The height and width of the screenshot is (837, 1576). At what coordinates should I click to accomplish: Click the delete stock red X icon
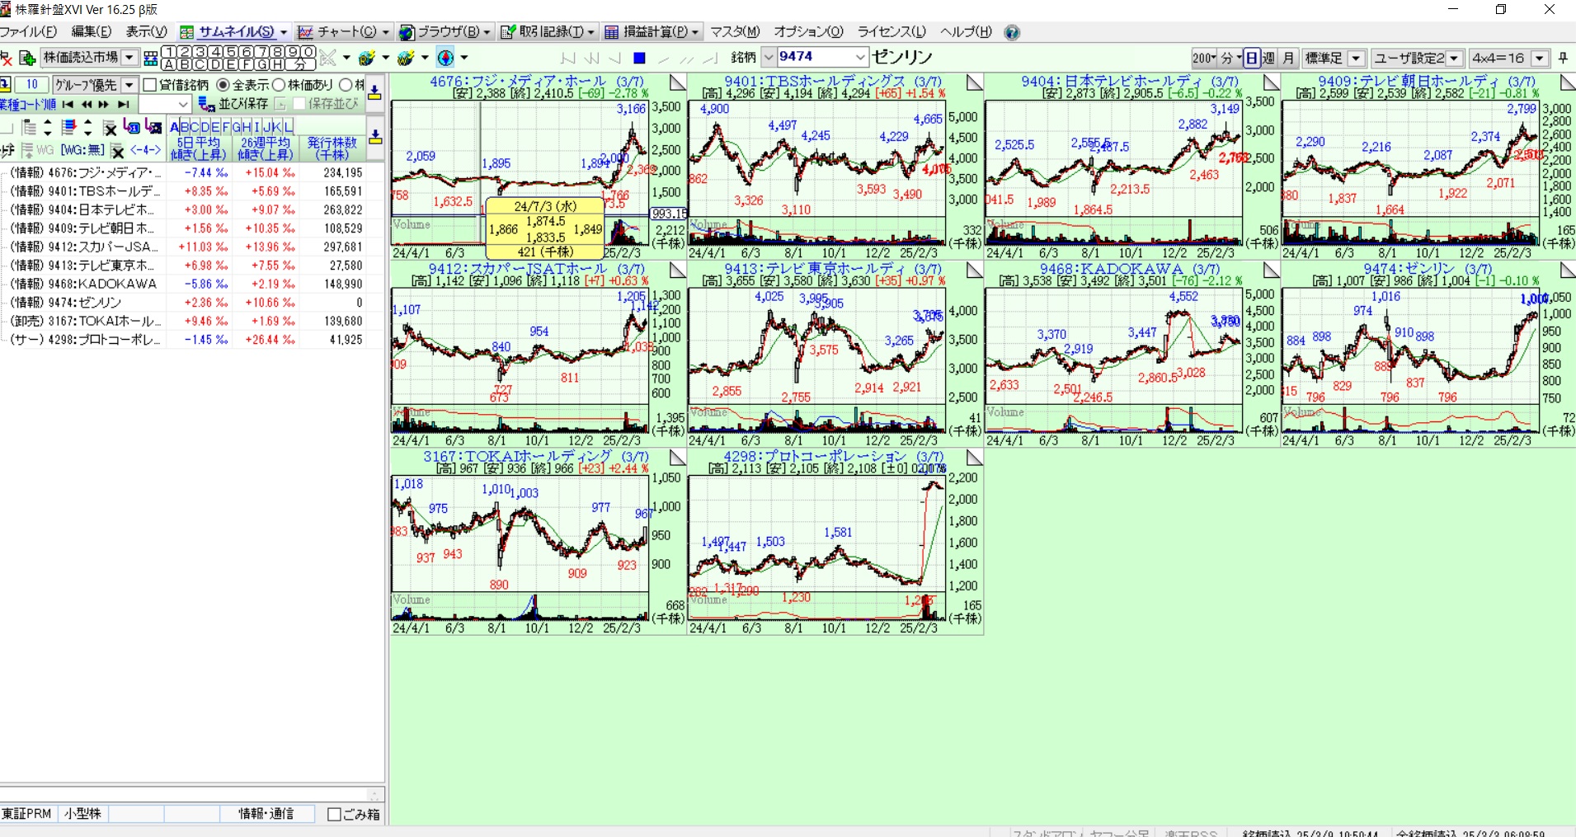click(x=6, y=58)
